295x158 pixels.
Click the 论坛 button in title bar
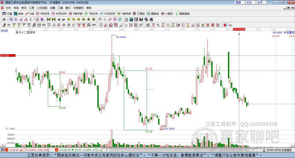pyautogui.click(x=250, y=2)
